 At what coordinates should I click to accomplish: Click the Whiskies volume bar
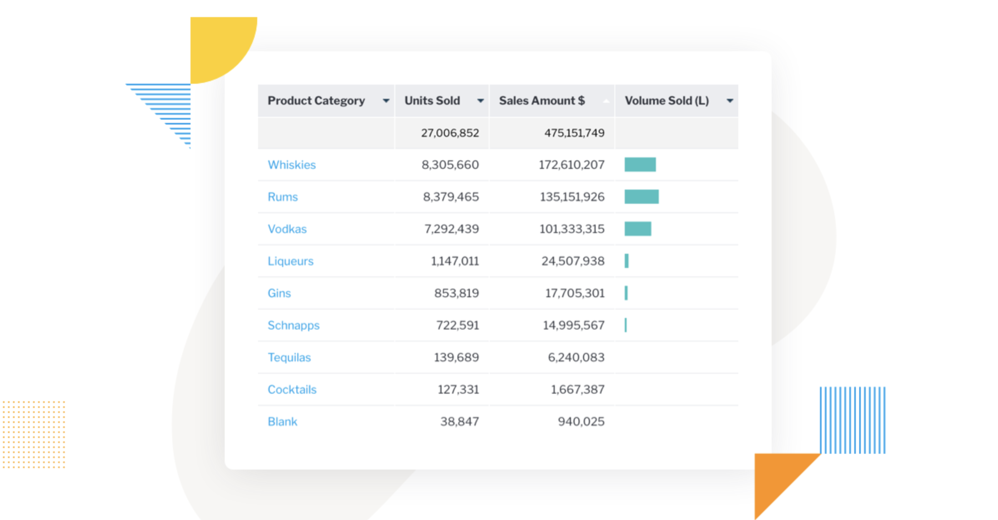click(640, 165)
